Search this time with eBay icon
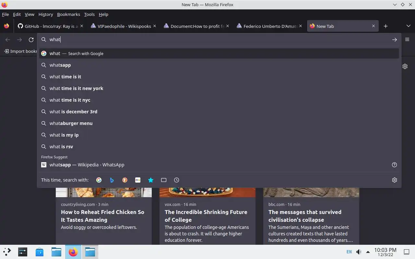This screenshot has width=415, height=259. [x=138, y=180]
